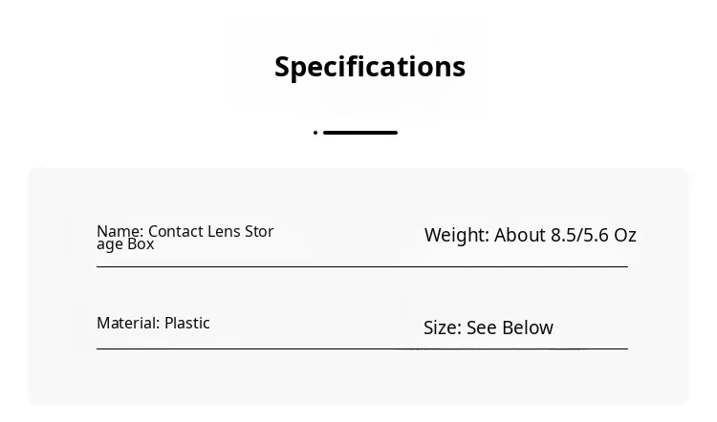
Task: Click the divider line under the Material row
Action: (x=361, y=349)
